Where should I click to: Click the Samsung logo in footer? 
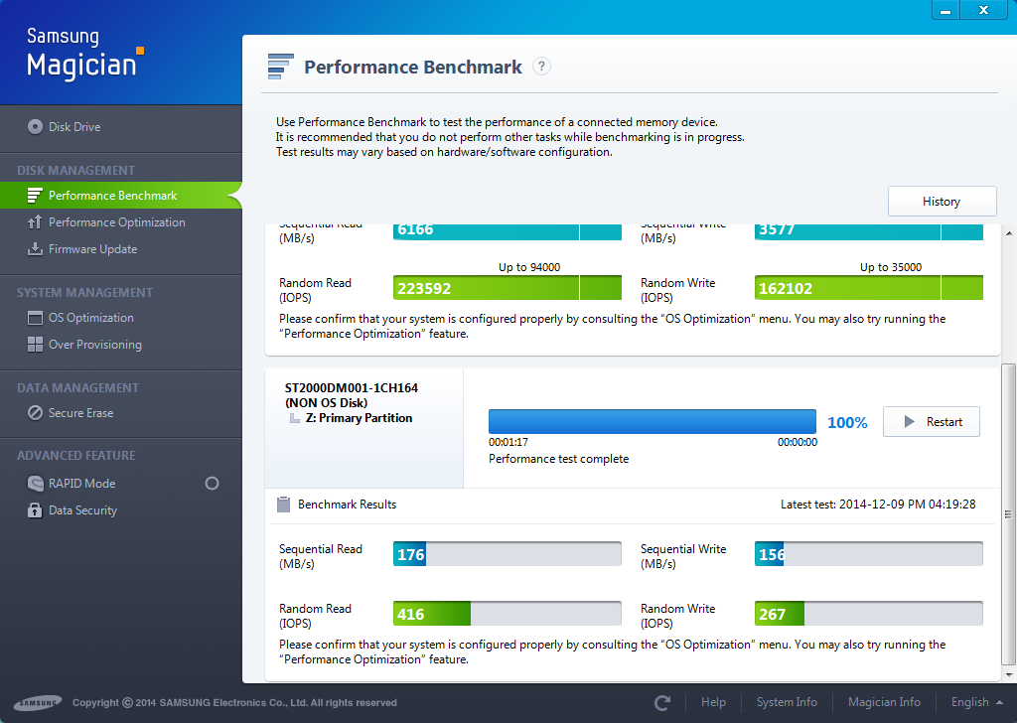(39, 703)
